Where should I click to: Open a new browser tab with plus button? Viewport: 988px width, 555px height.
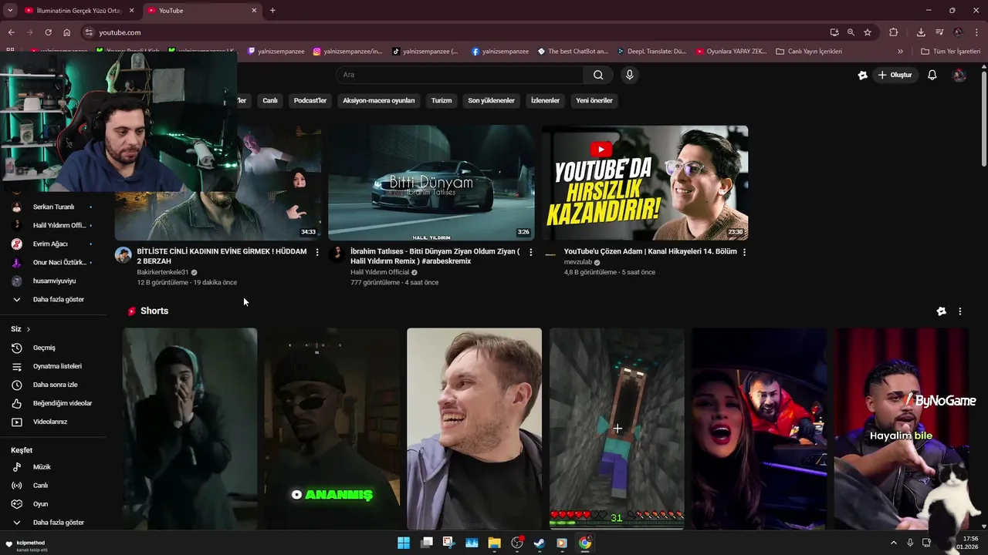click(x=272, y=11)
